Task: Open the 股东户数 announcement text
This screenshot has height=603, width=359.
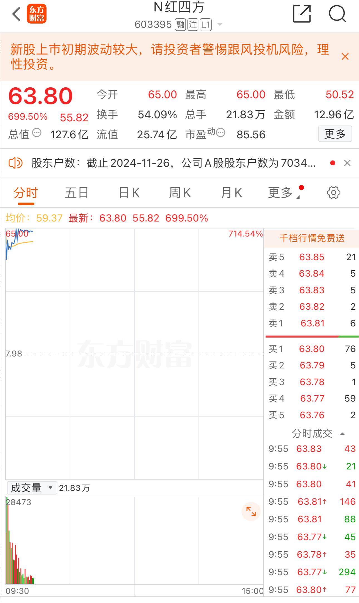Action: click(173, 163)
